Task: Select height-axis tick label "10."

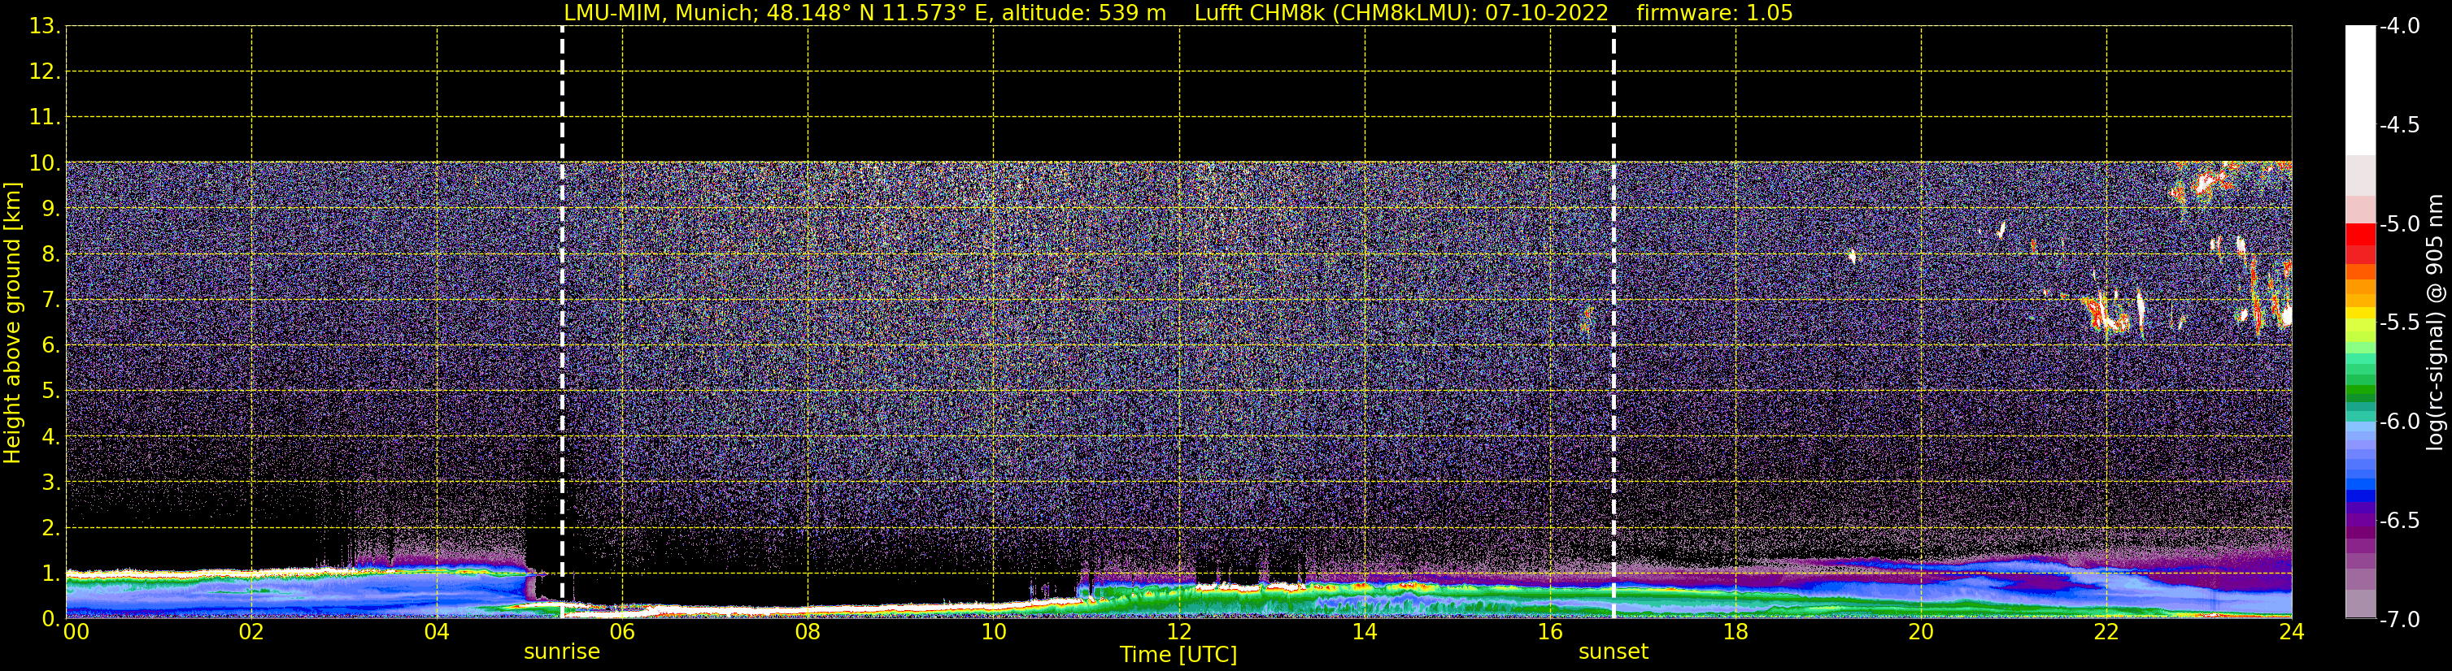Action: pyautogui.click(x=44, y=162)
